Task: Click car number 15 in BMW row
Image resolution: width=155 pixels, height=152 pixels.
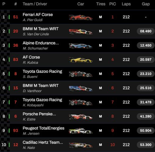Action: pyautogui.click(x=16, y=88)
